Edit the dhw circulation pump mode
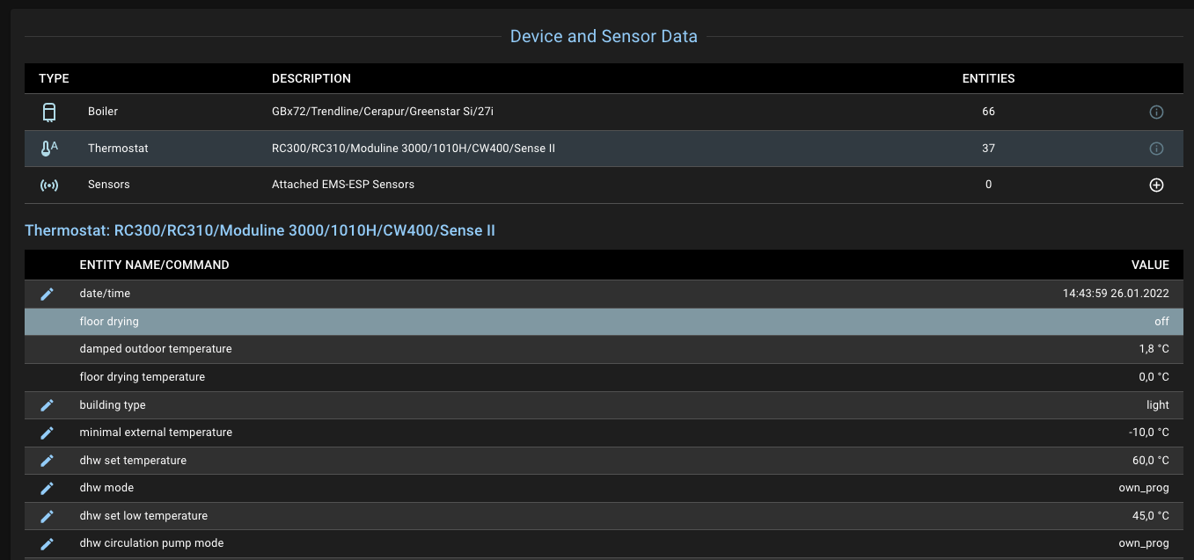1194x560 pixels. click(47, 543)
